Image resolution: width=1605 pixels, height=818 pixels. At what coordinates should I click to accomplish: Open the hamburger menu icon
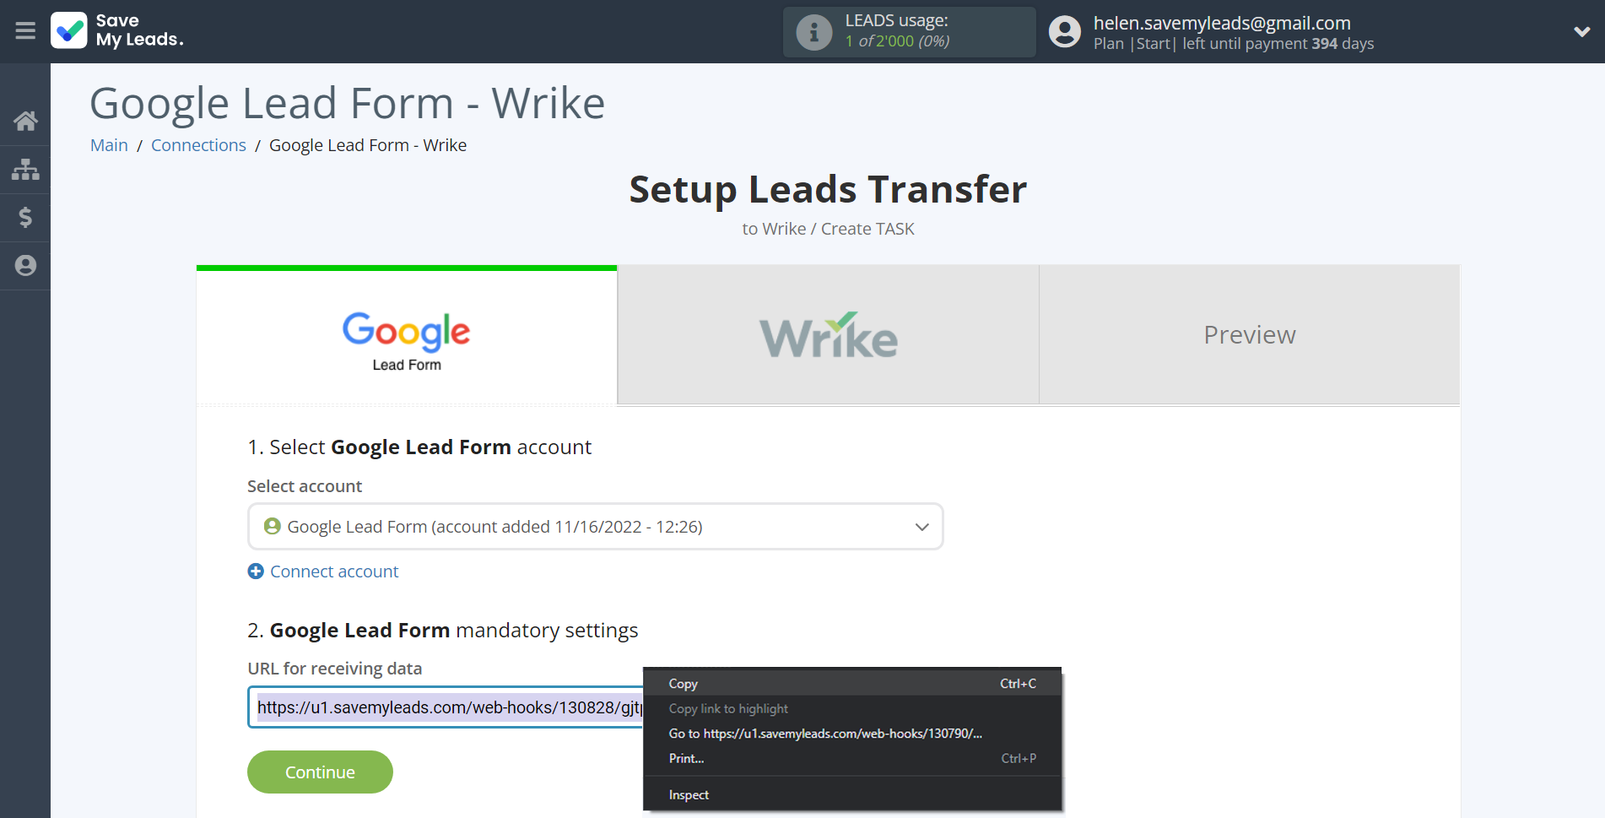pos(25,31)
